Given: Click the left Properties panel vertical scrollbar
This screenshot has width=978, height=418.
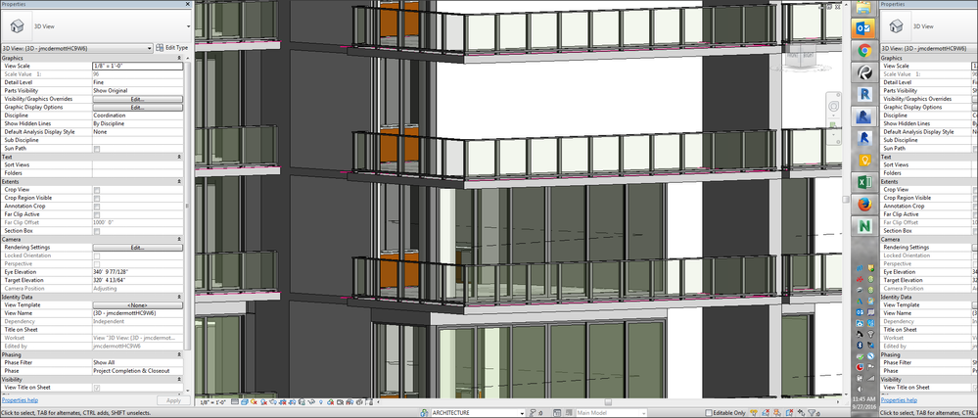Looking at the screenshot, I should pyautogui.click(x=188, y=206).
